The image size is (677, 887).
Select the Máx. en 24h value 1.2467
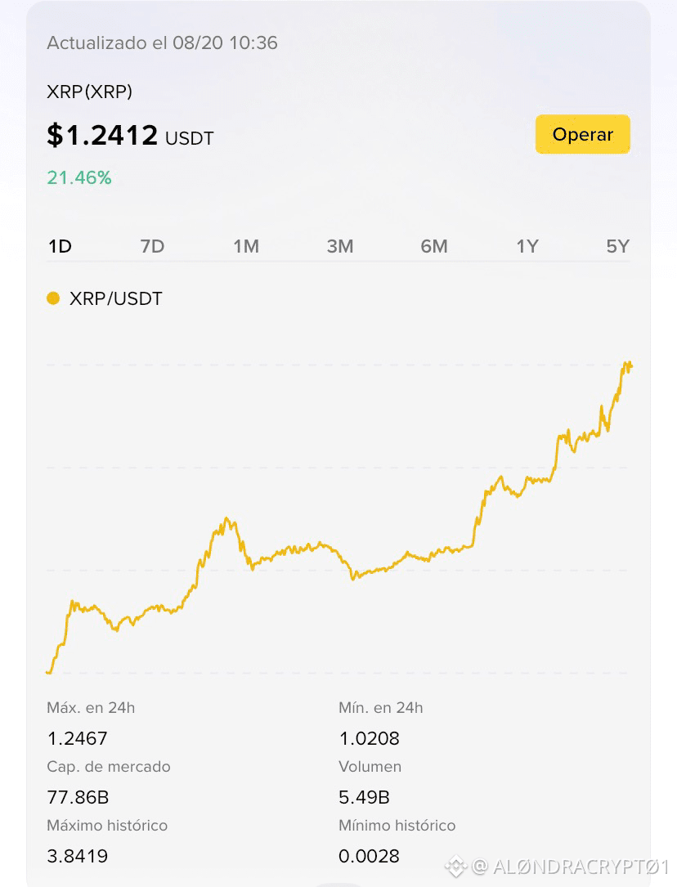77,738
